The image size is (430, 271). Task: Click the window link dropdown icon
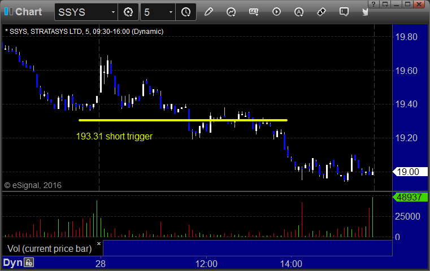(x=385, y=4)
